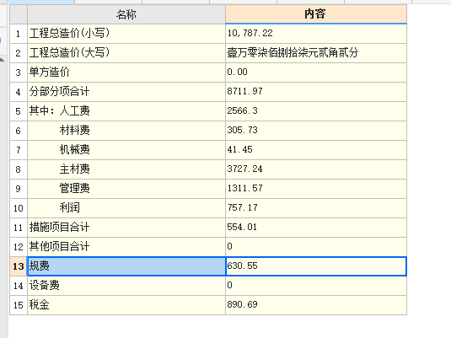
Task: Select the highlighted 规费 name cell
Action: [x=126, y=266]
